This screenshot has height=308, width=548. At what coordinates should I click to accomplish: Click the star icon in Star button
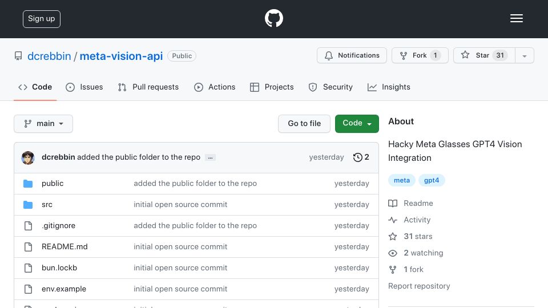[465, 55]
